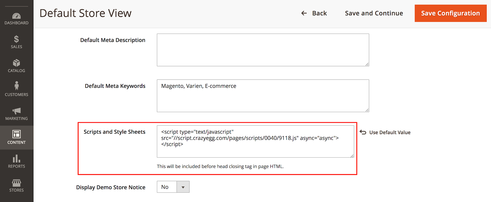The width and height of the screenshot is (491, 202).
Task: Click the CONTENT menu label
Action: coord(17,142)
